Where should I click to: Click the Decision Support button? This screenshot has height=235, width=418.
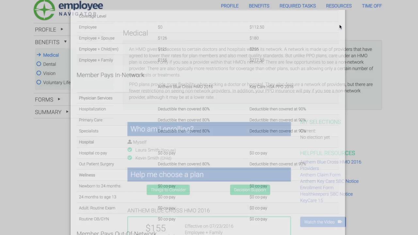250,190
